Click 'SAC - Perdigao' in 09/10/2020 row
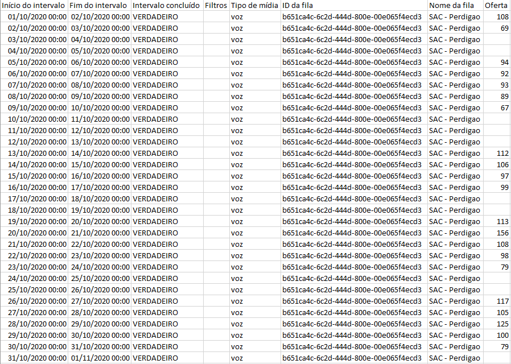Viewport: 511px width, 364px height. (455, 107)
